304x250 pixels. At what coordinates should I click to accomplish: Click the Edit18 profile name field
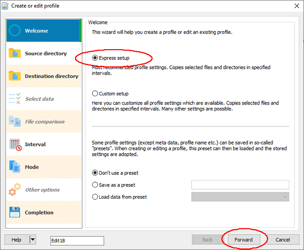pos(77,240)
